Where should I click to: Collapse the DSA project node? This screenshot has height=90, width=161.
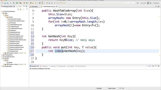click(2, 13)
